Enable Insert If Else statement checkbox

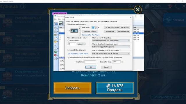coord(69,50)
